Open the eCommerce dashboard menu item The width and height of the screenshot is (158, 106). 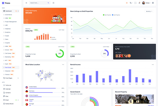(8, 15)
